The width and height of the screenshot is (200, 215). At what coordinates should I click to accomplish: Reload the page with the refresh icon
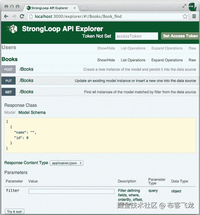(22, 16)
